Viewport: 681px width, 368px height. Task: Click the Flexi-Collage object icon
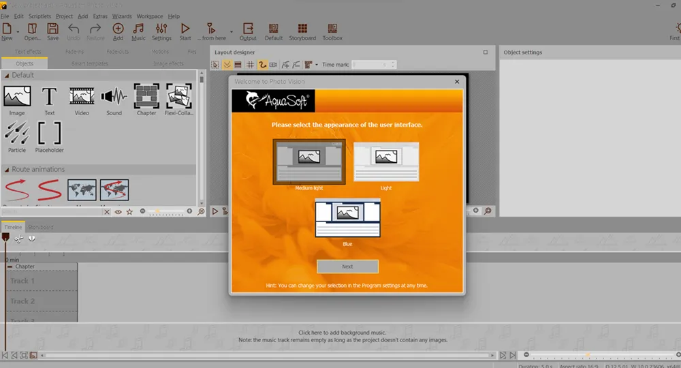tap(179, 97)
